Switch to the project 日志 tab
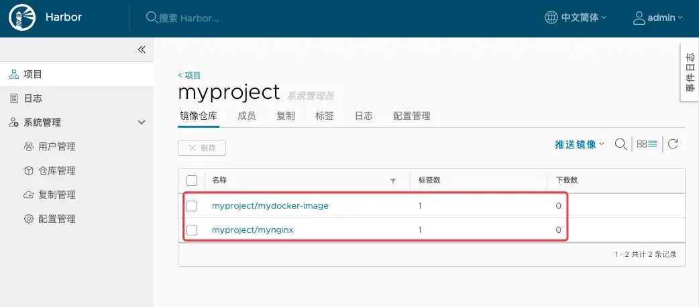This screenshot has width=699, height=307. pyautogui.click(x=364, y=116)
